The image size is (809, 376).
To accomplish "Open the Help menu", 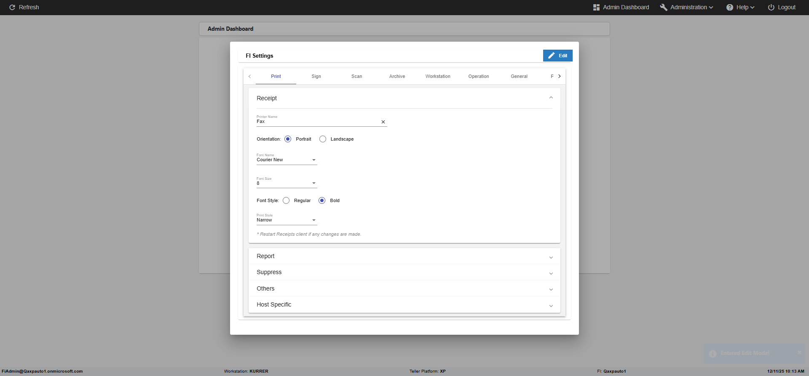I will (740, 7).
